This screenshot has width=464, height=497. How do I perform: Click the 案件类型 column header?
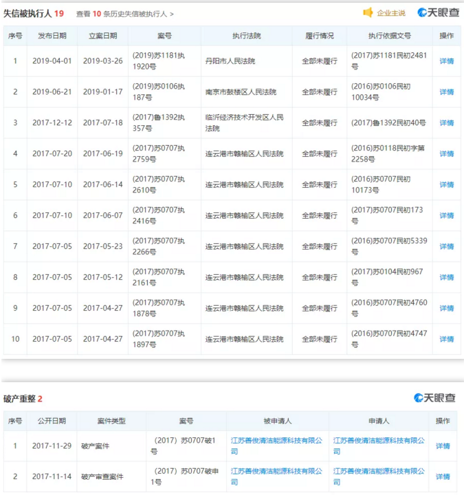[111, 421]
